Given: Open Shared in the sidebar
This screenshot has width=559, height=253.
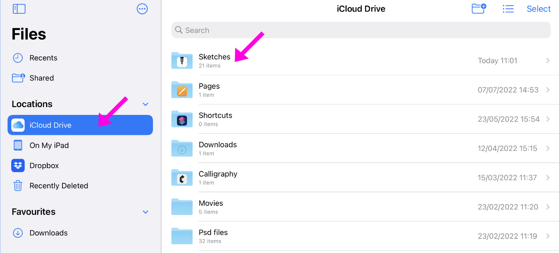Looking at the screenshot, I should (80, 78).
